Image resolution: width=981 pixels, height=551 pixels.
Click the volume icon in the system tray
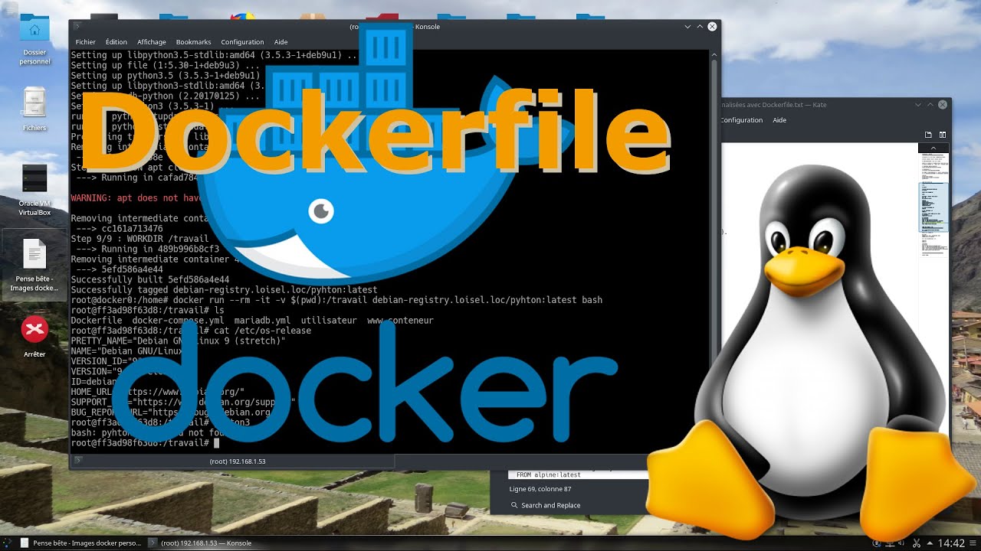(x=903, y=543)
